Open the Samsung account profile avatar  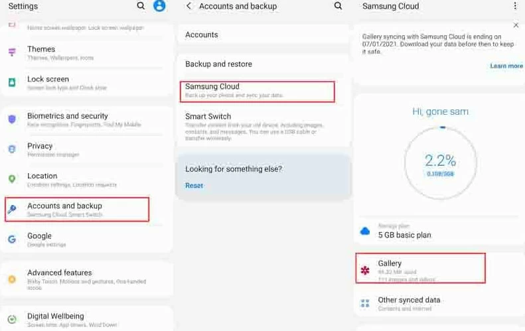(159, 6)
